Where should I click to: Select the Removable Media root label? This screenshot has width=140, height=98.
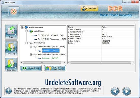pyautogui.click(x=36, y=27)
